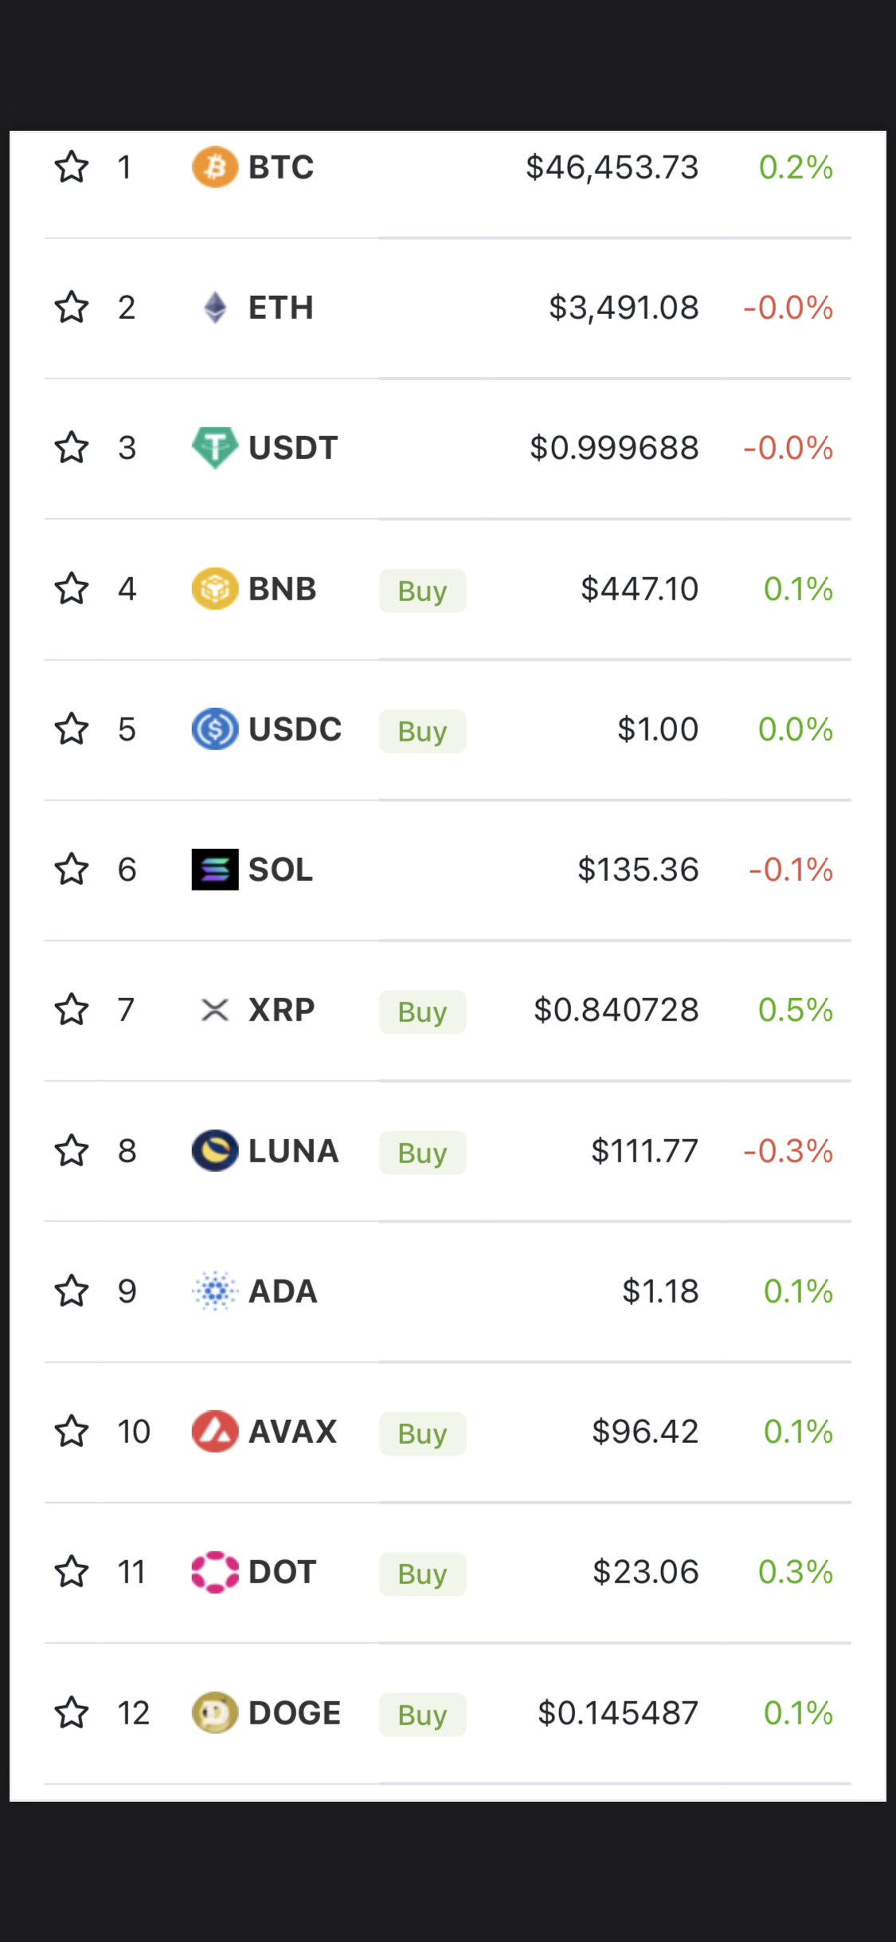This screenshot has width=896, height=1942.
Task: Open the Cardano ADA logo icon
Action: point(215,1291)
